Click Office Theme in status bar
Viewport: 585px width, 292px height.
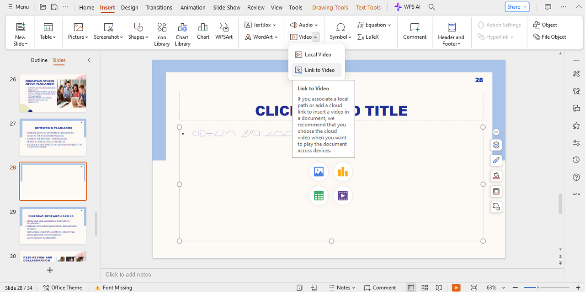[62, 287]
